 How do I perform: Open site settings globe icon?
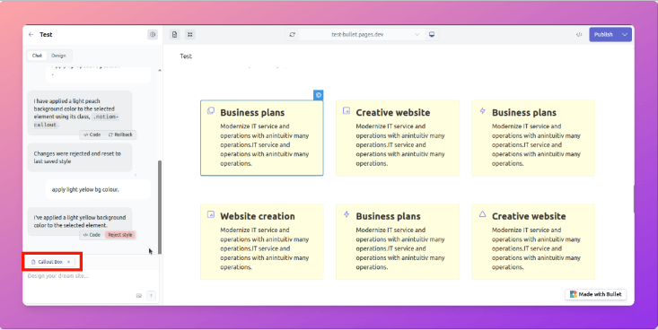coord(153,35)
